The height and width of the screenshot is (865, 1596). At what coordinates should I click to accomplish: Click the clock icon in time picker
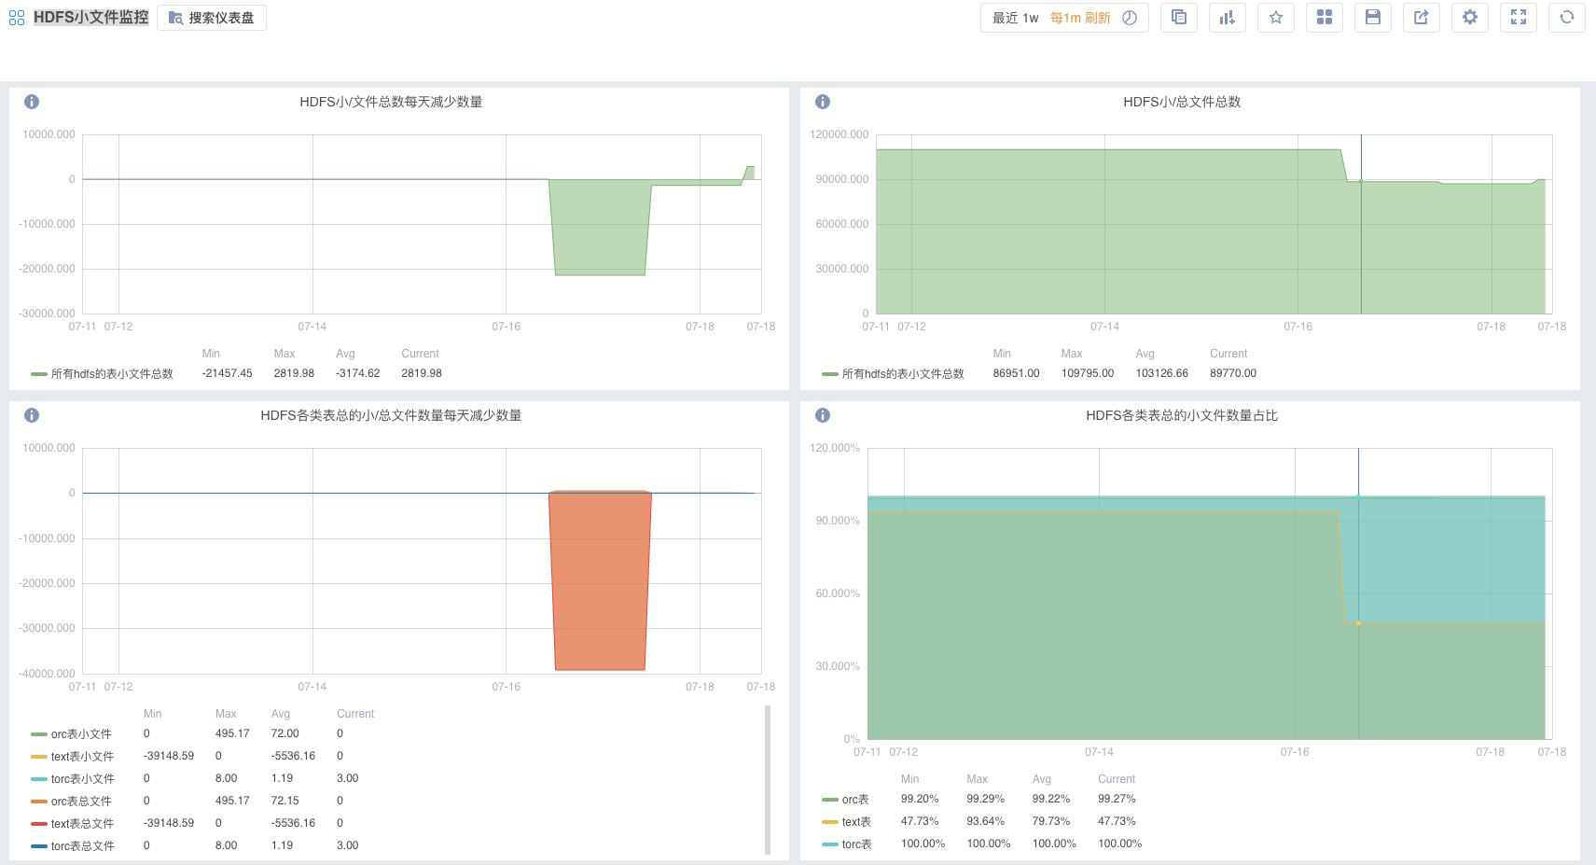[1130, 18]
